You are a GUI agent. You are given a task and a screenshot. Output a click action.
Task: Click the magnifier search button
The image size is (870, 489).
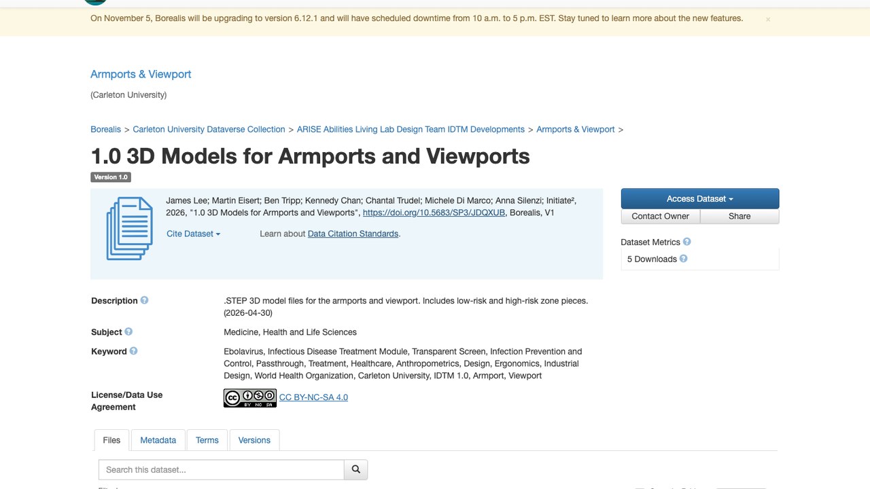pyautogui.click(x=355, y=469)
